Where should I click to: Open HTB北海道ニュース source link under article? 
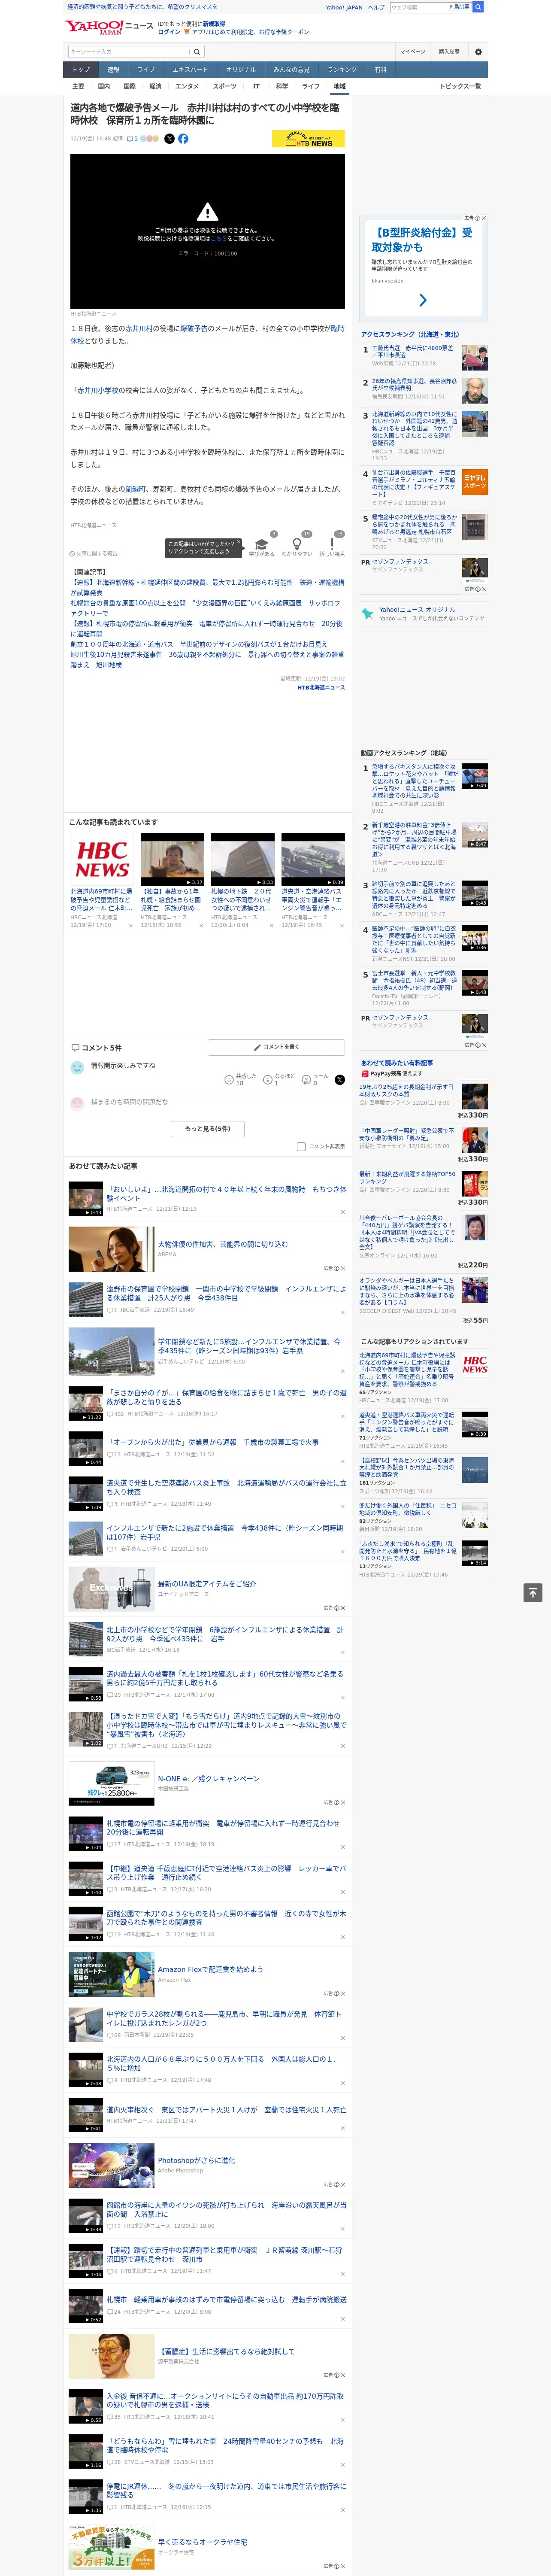321,687
